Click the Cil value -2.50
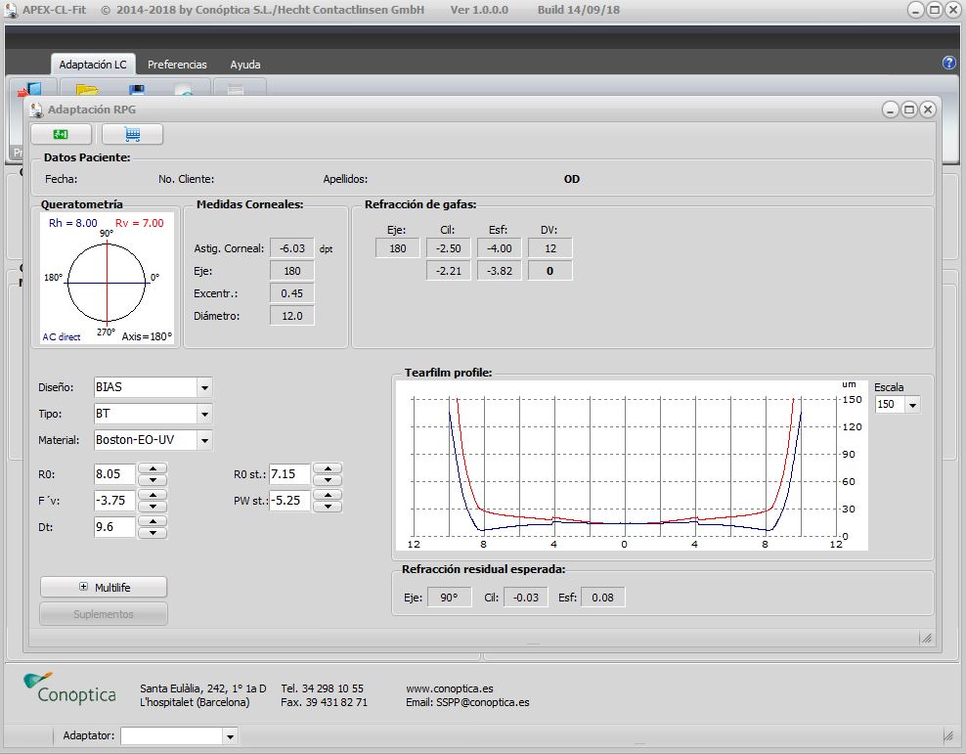Image resolution: width=966 pixels, height=754 pixels. 449,248
